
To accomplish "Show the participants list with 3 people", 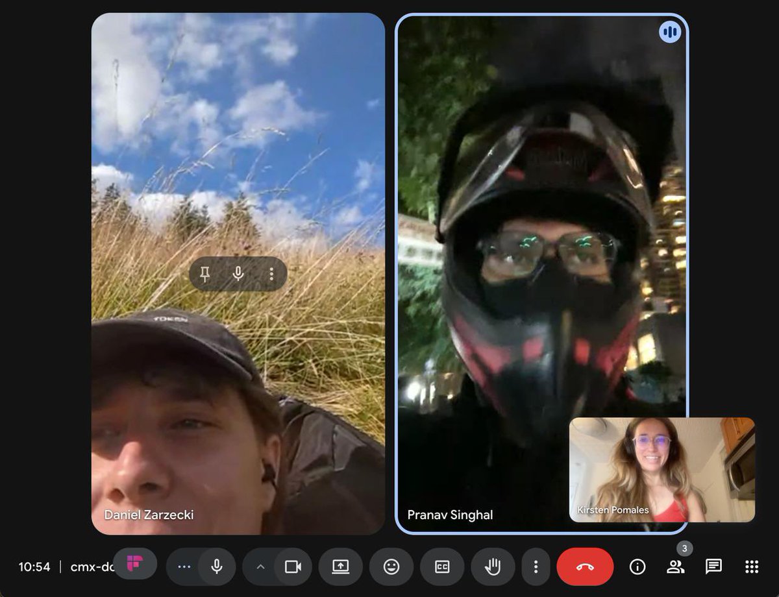I will (676, 567).
